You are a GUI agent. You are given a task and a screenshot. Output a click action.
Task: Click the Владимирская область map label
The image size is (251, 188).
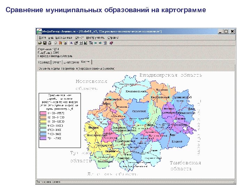(x=170, y=75)
